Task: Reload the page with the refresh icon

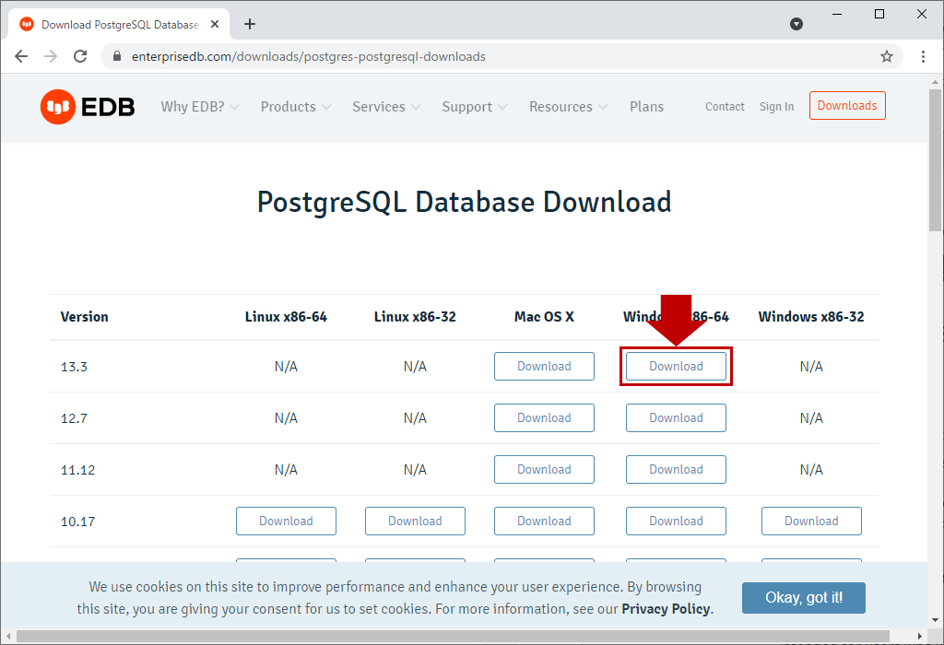Action: click(x=80, y=56)
